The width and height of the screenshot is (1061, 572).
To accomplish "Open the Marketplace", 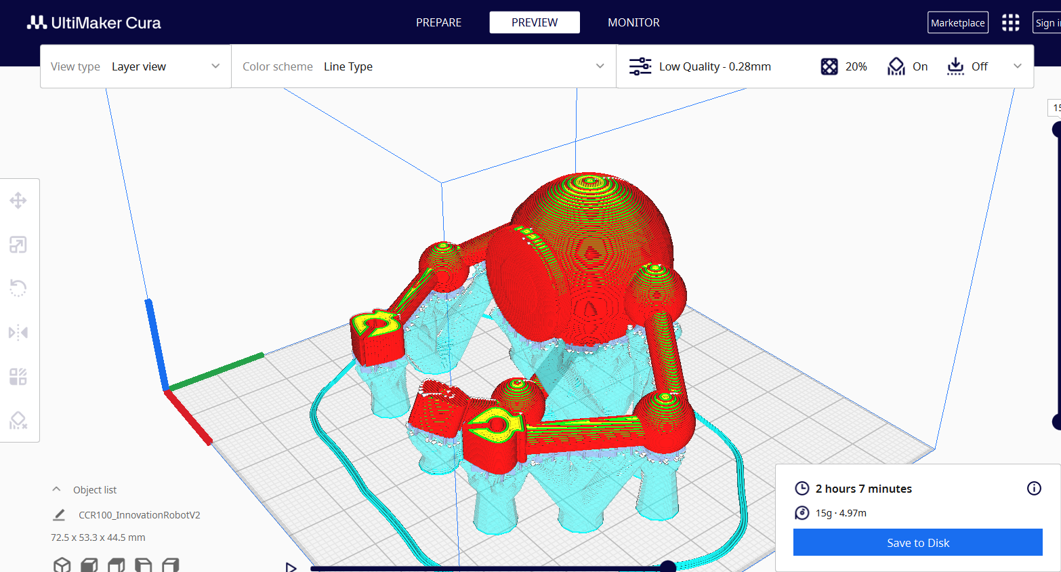I will coord(958,22).
